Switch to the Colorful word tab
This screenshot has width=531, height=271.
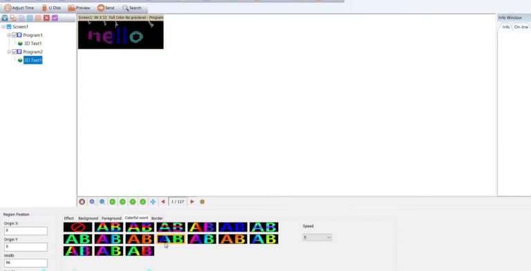tap(136, 218)
